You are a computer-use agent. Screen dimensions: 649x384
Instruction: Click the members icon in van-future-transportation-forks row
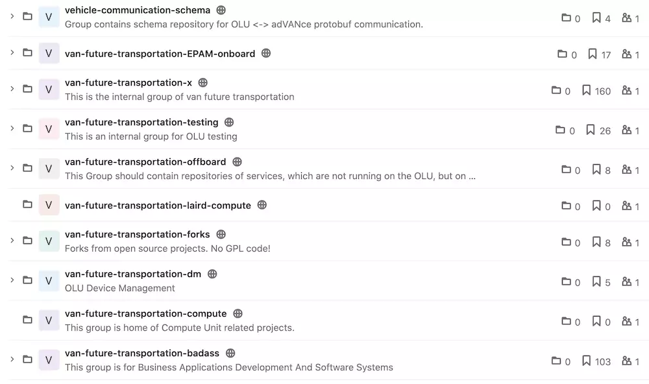[627, 242]
